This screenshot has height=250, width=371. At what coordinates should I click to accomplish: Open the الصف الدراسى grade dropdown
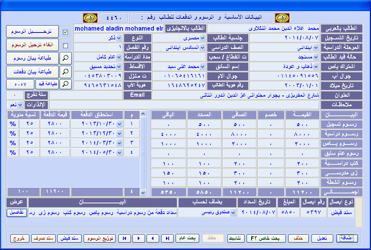pos(202,48)
